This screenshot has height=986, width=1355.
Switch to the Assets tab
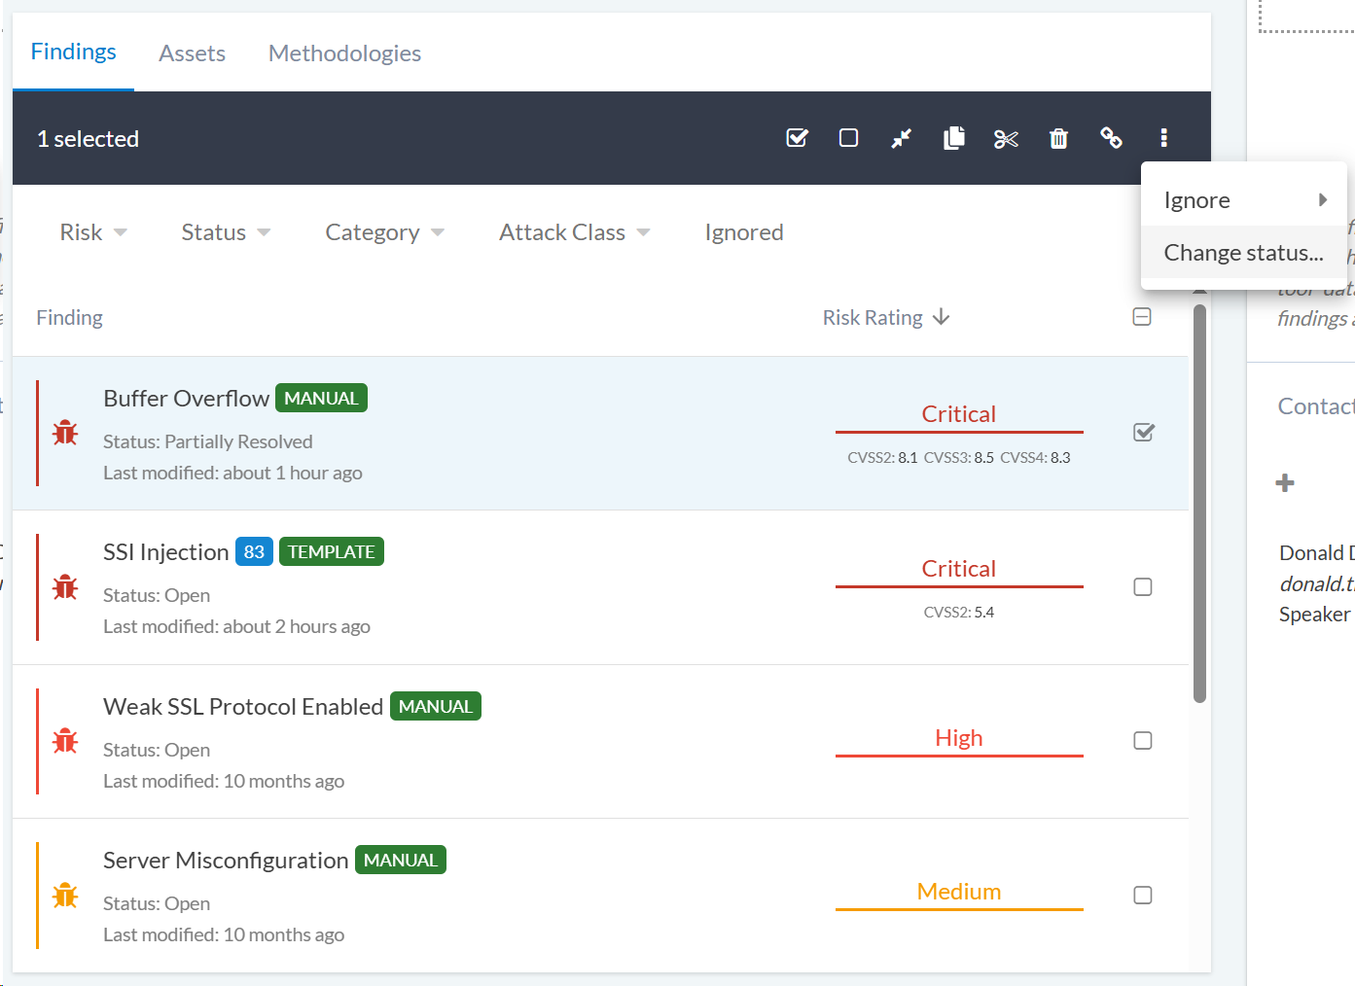[192, 53]
